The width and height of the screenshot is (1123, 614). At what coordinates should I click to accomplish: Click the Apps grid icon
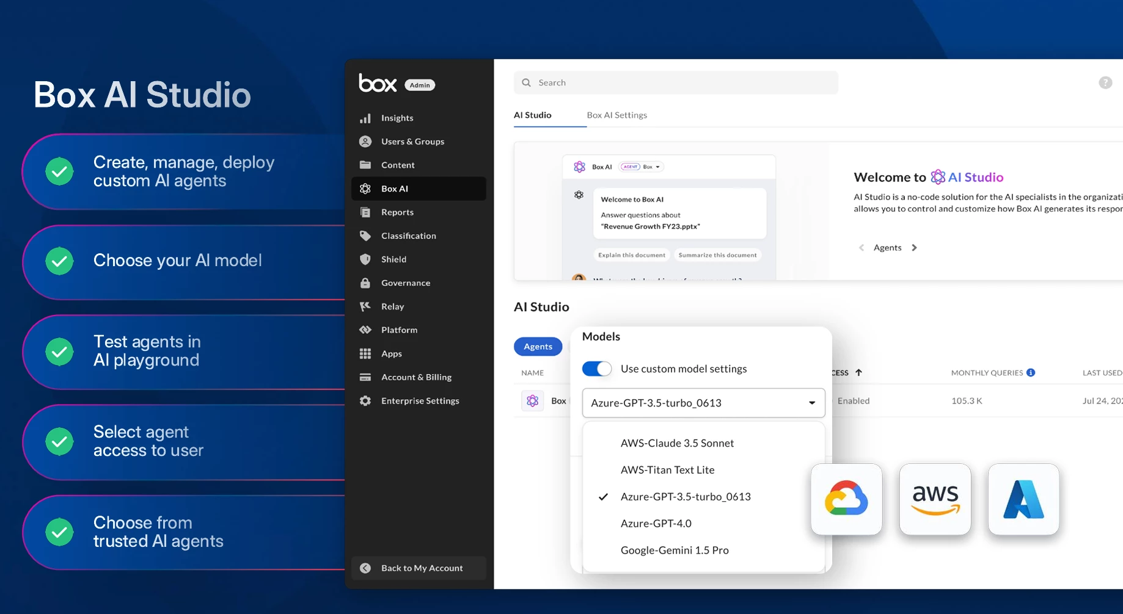click(x=365, y=353)
